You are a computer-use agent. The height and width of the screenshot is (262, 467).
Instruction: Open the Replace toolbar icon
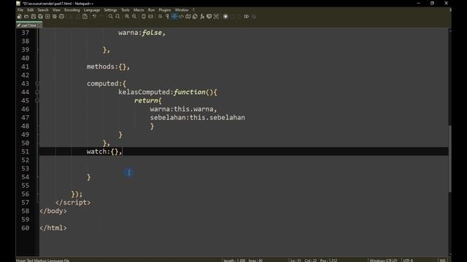pyautogui.click(x=117, y=17)
